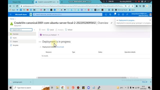
Task: Select Overview in the deployment sidebar
Action: (22, 34)
